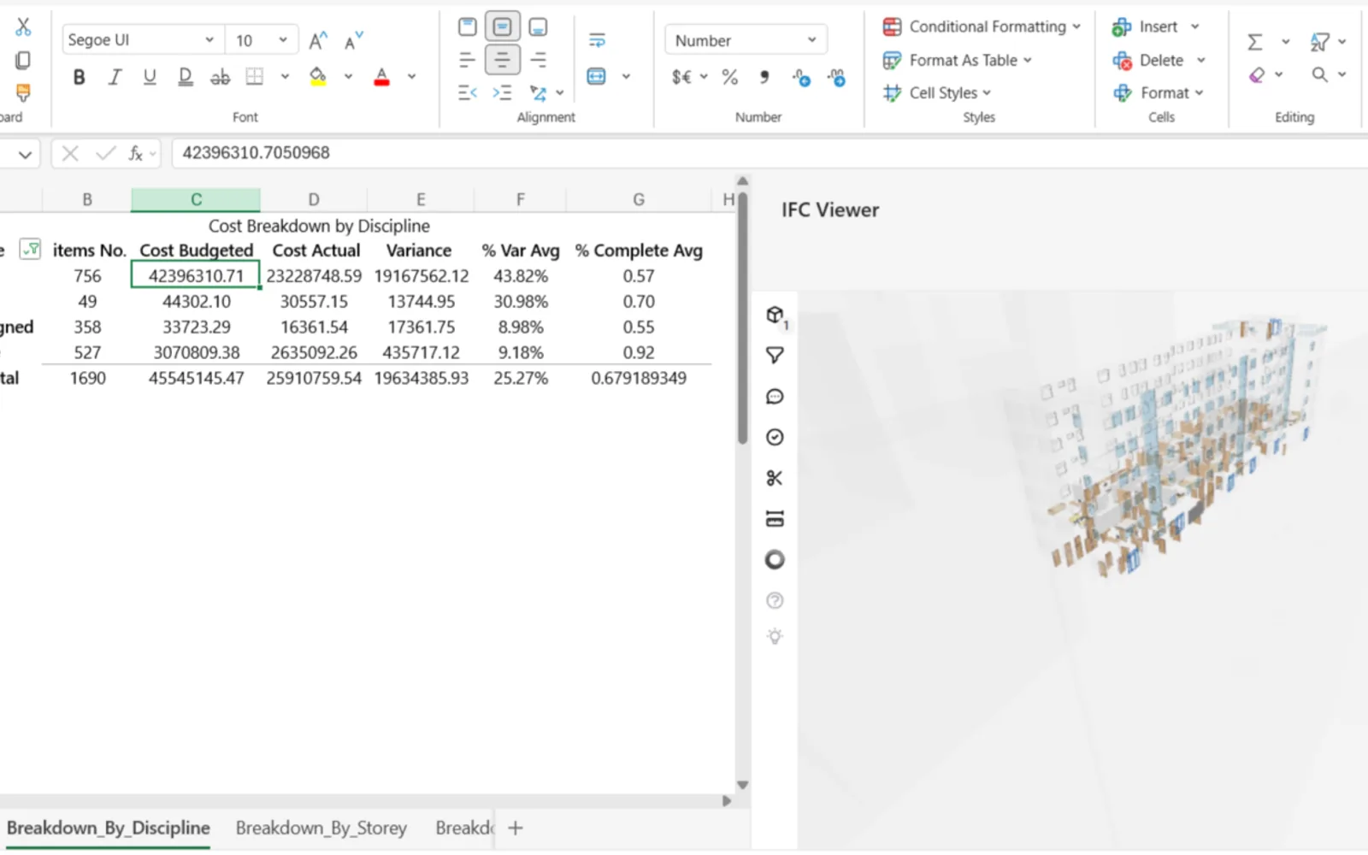Viewport: 1368px width, 855px height.
Task: Click the Cut scissors icon in the clipboard group
Action: (x=23, y=27)
